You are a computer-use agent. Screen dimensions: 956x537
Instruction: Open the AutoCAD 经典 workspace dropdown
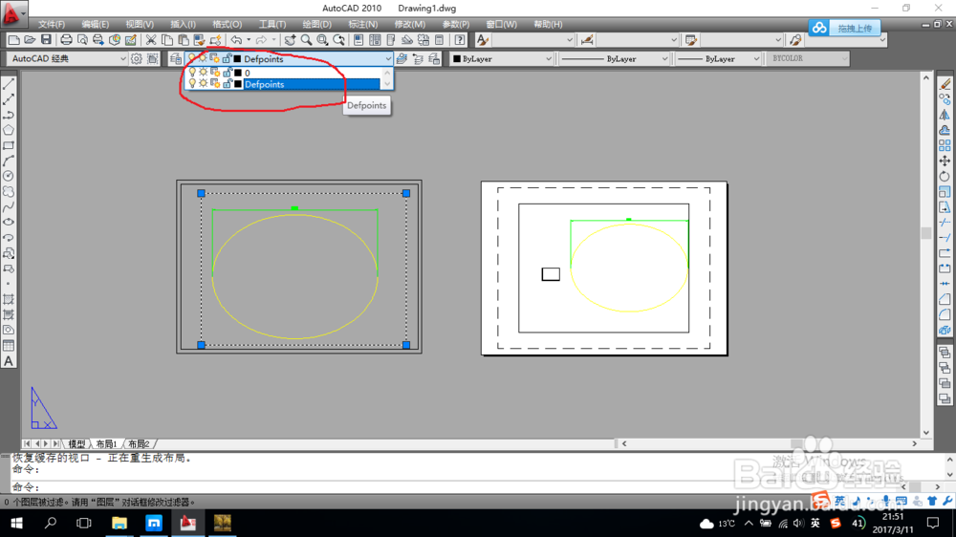click(122, 58)
